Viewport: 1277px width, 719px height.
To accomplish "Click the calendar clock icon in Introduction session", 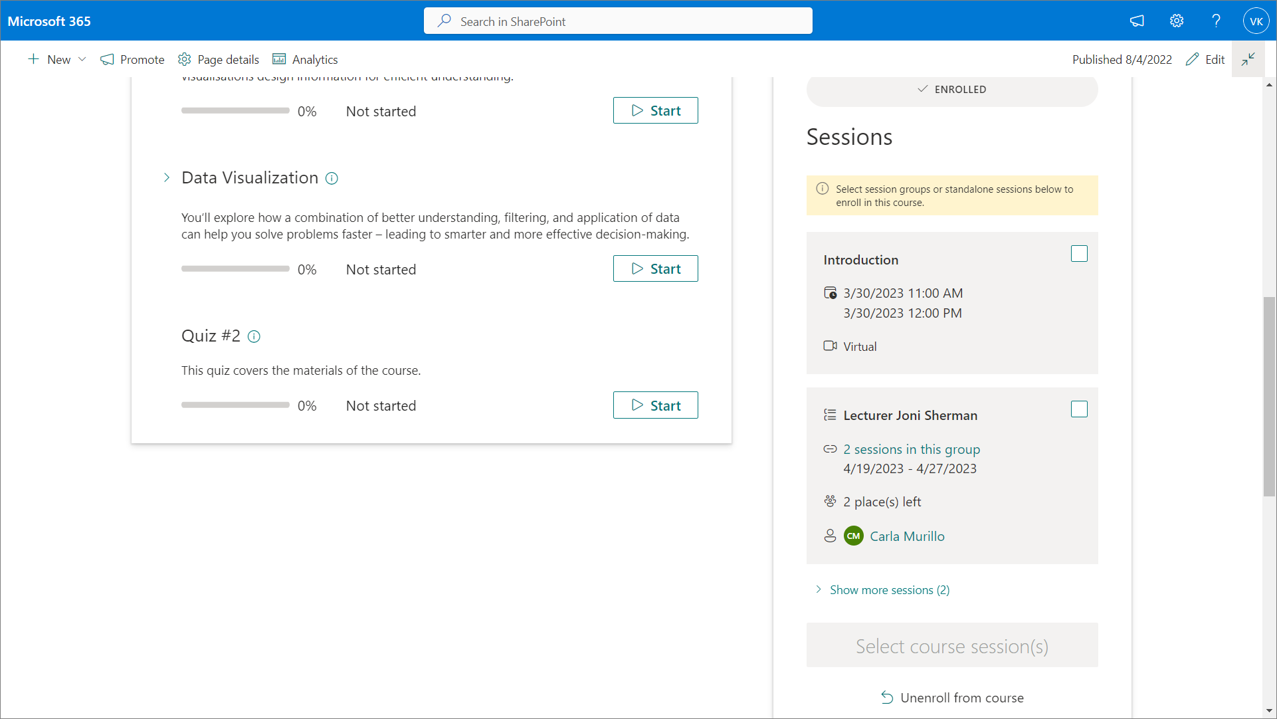I will coord(830,293).
